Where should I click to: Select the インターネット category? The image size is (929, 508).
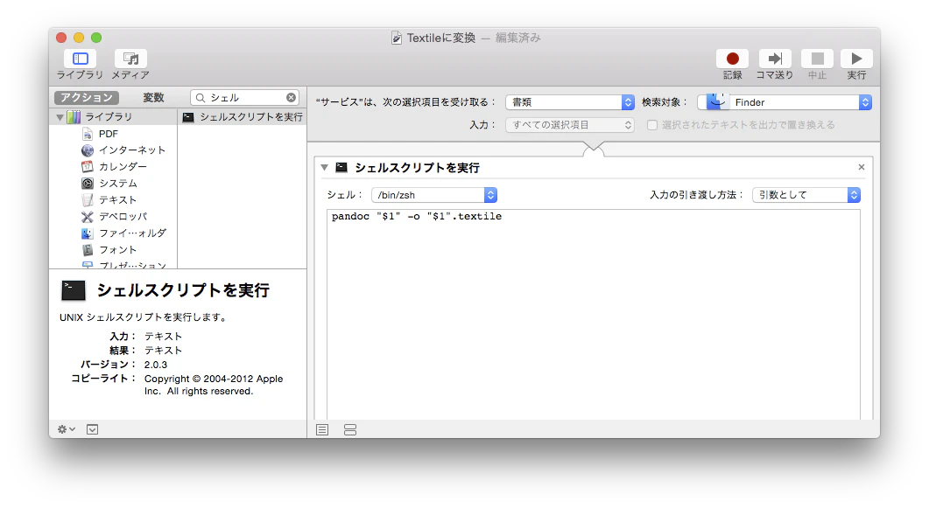pyautogui.click(x=132, y=150)
